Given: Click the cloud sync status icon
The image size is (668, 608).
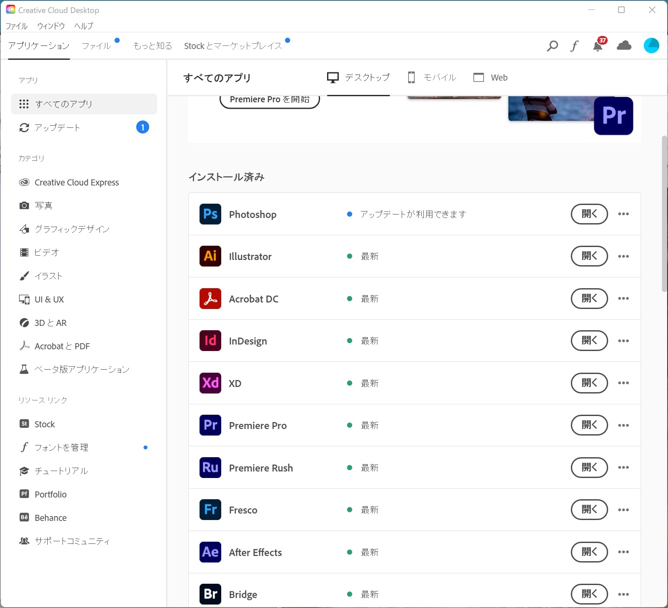Looking at the screenshot, I should (624, 46).
